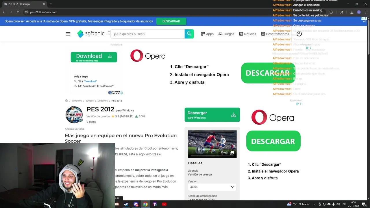This screenshot has height=208, width=370.
Task: Open the Chrome three-dot menu
Action: [x=366, y=12]
